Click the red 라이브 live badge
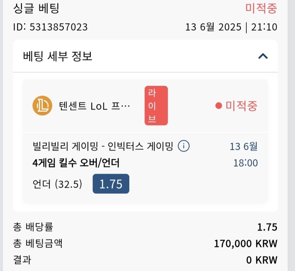295x271 pixels. coord(156,106)
